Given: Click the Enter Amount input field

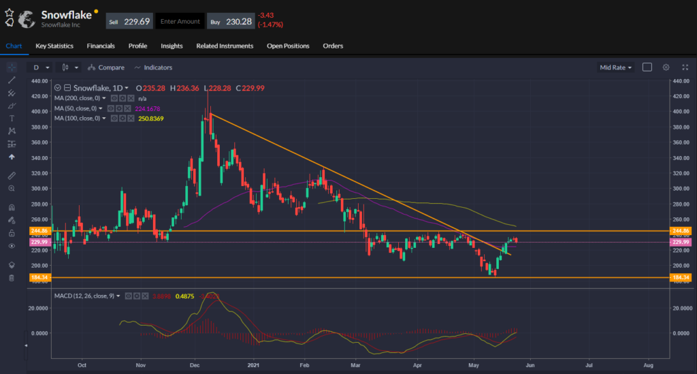Looking at the screenshot, I should click(x=180, y=21).
